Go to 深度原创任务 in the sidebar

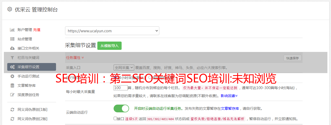[x=28, y=95]
